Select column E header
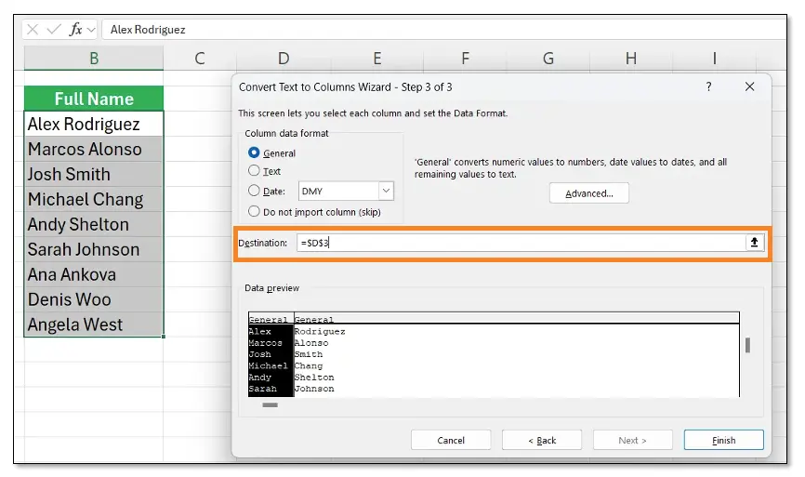Viewport: 805px width, 477px height. [377, 58]
